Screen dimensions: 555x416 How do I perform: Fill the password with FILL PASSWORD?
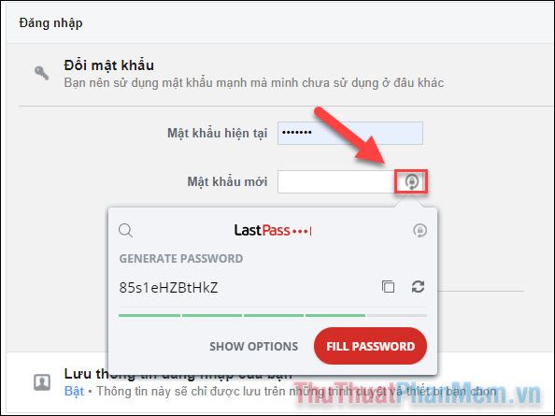[x=370, y=346]
